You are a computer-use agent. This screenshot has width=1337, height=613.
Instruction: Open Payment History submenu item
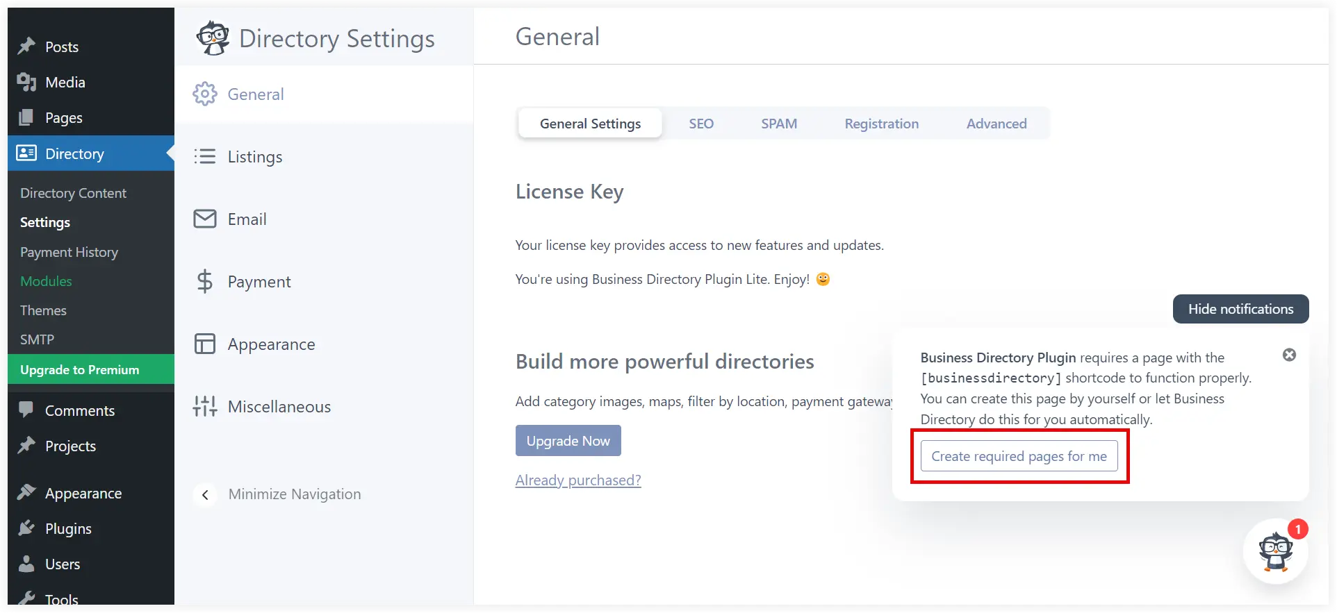coord(69,252)
